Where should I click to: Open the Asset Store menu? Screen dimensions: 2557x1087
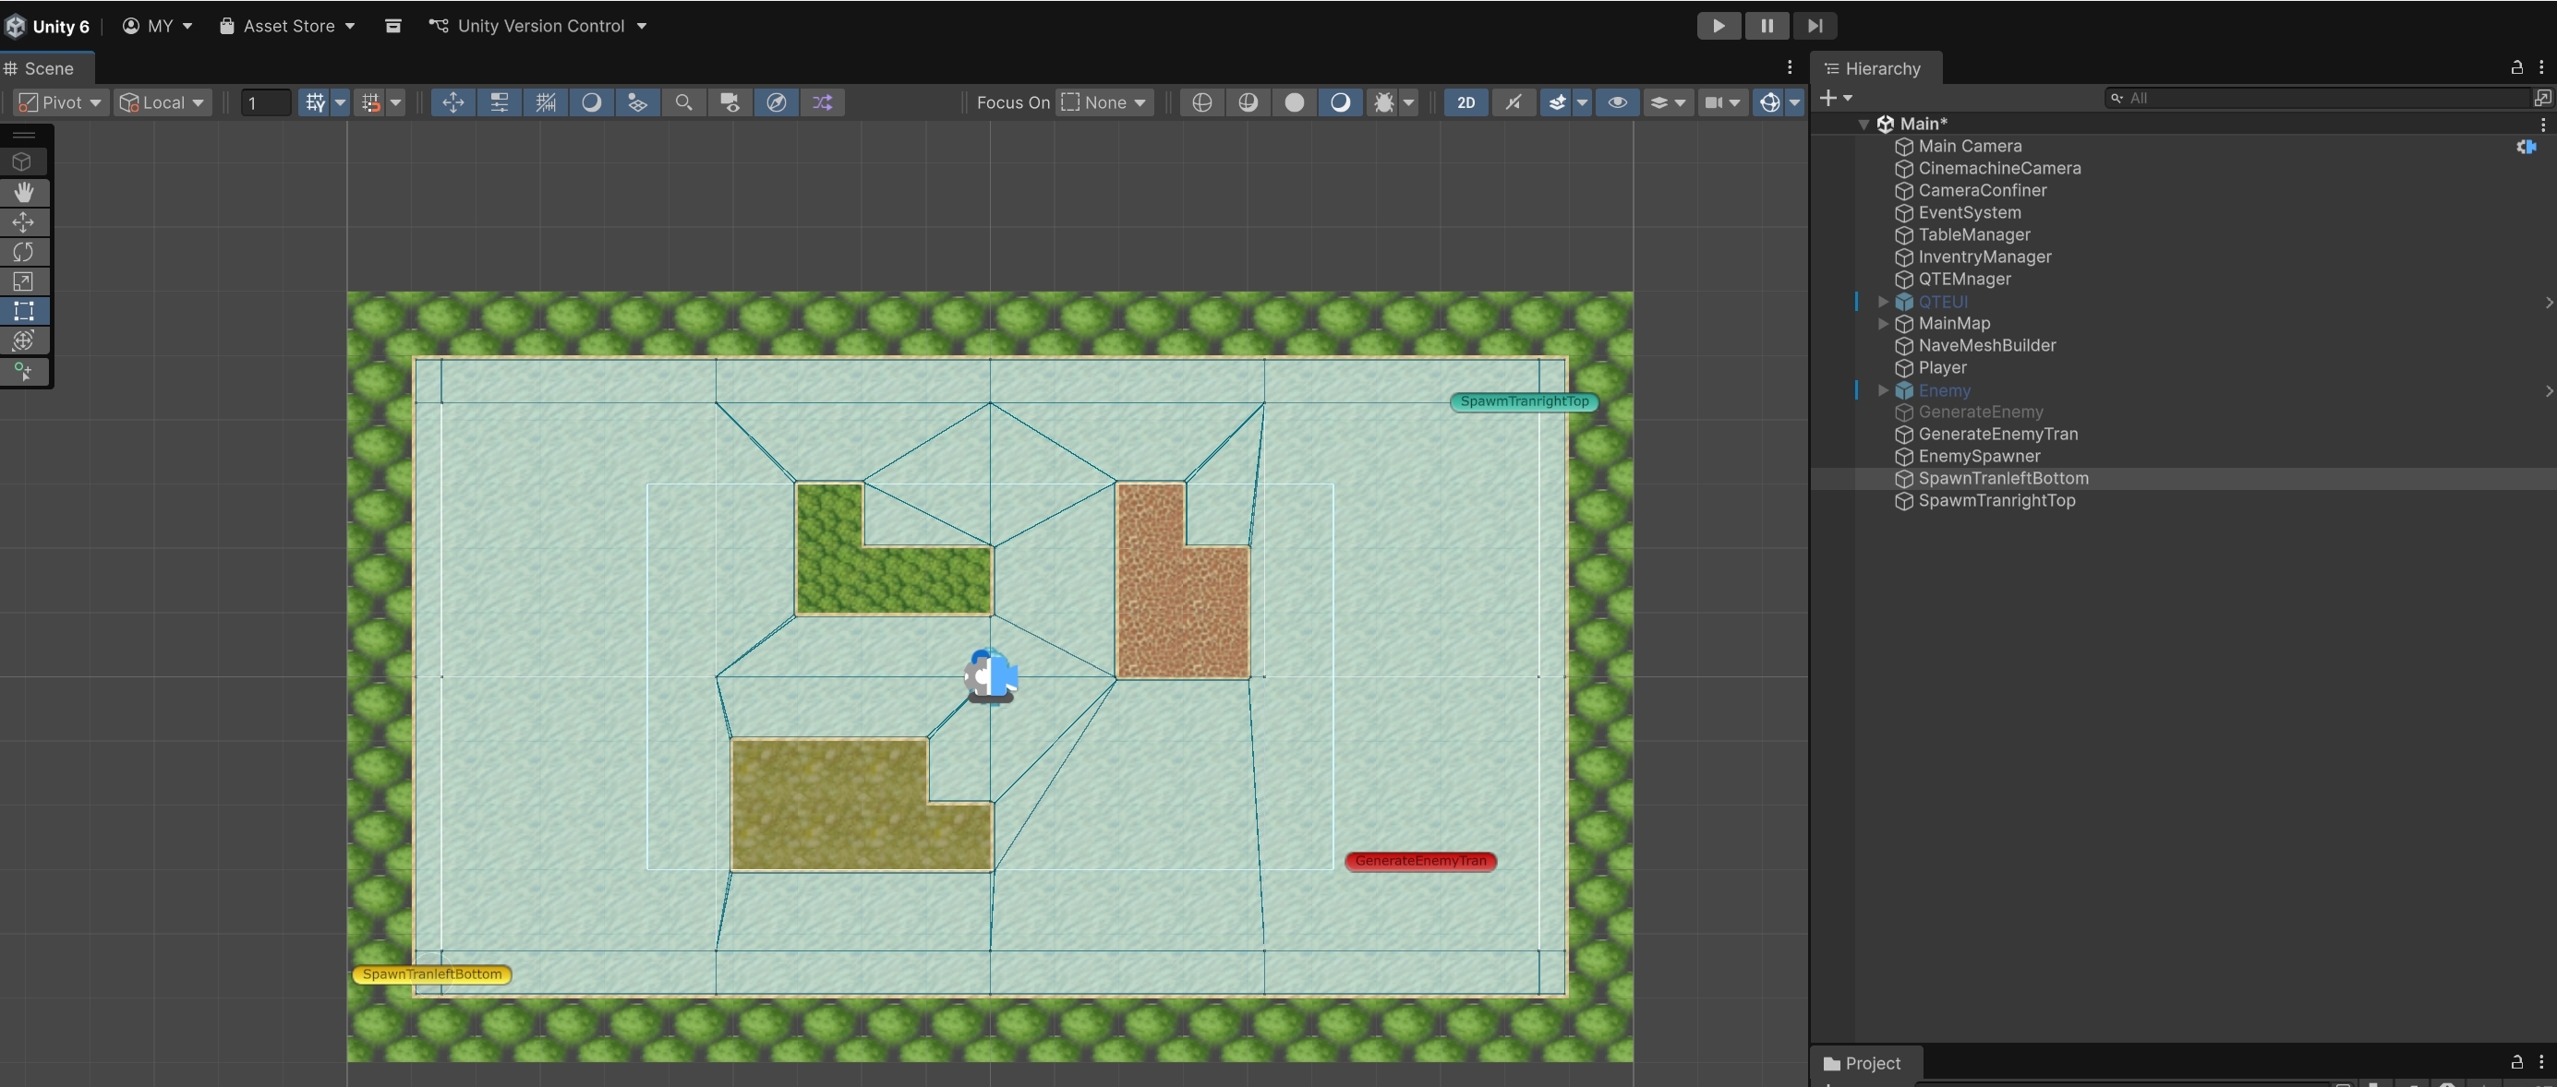(288, 26)
